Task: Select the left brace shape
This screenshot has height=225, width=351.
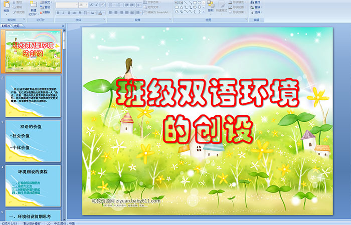Action: [x=195, y=12]
